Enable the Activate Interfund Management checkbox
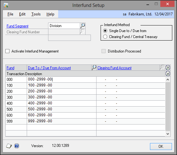This screenshot has height=155, width=177. (x=8, y=51)
